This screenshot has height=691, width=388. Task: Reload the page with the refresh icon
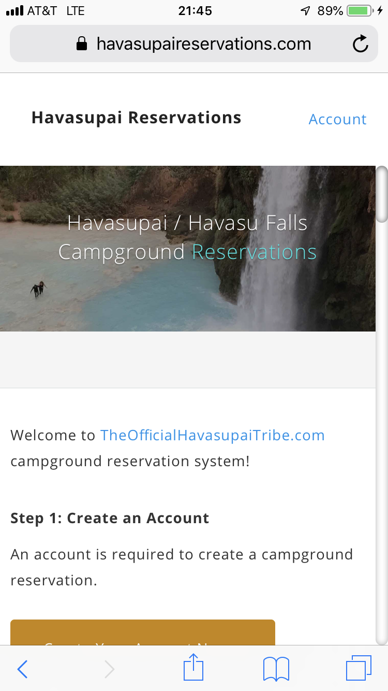(361, 44)
